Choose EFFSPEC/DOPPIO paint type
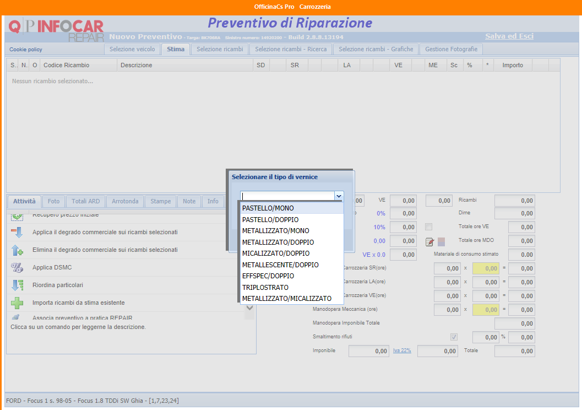 [x=292, y=276]
